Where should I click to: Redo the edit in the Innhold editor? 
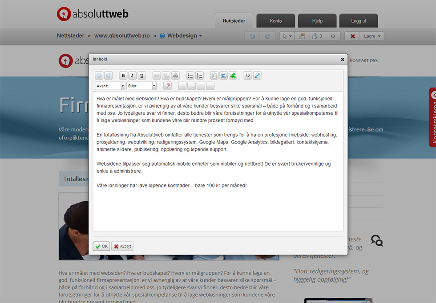click(109, 76)
